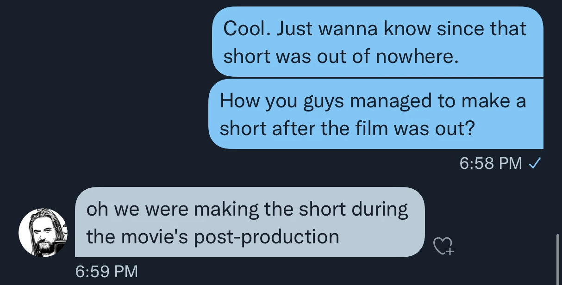Add a reaction to the post-production message

click(x=443, y=246)
